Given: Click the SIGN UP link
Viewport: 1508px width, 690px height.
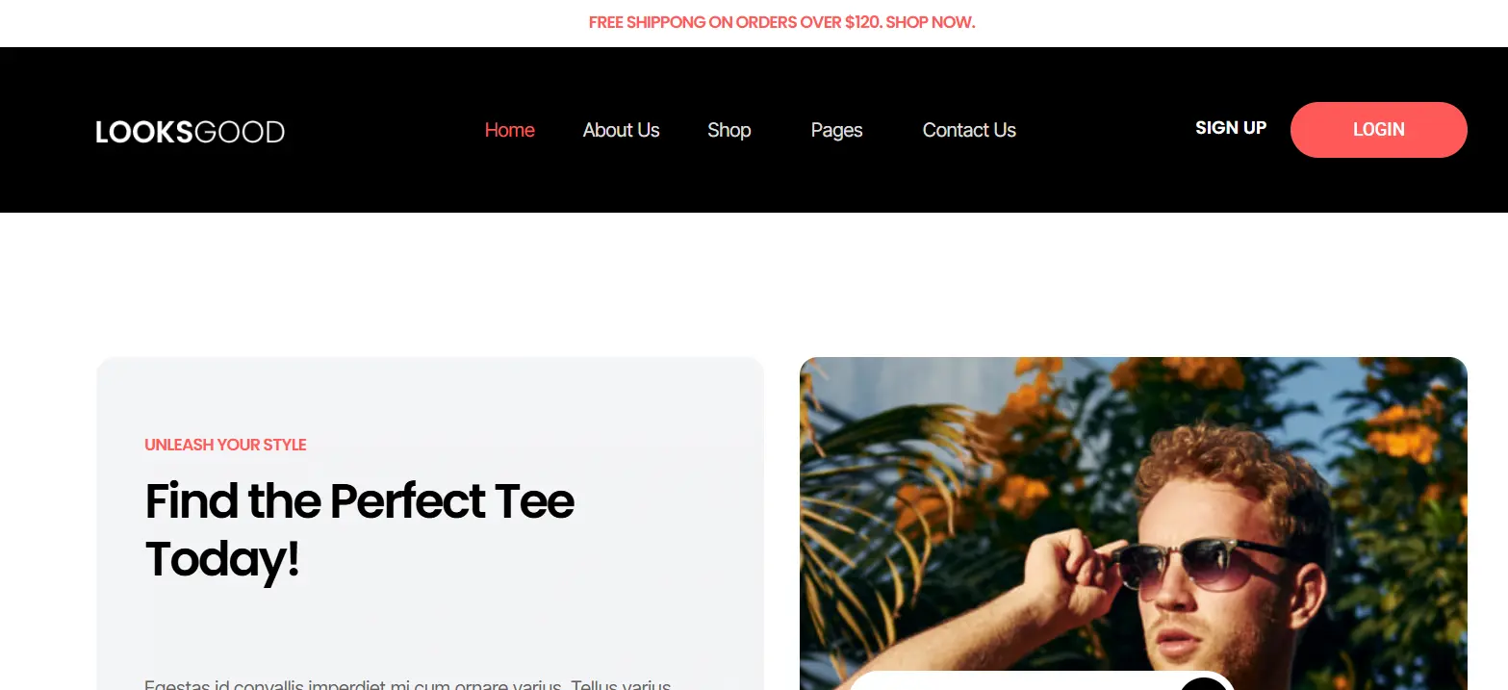Looking at the screenshot, I should click(x=1231, y=128).
